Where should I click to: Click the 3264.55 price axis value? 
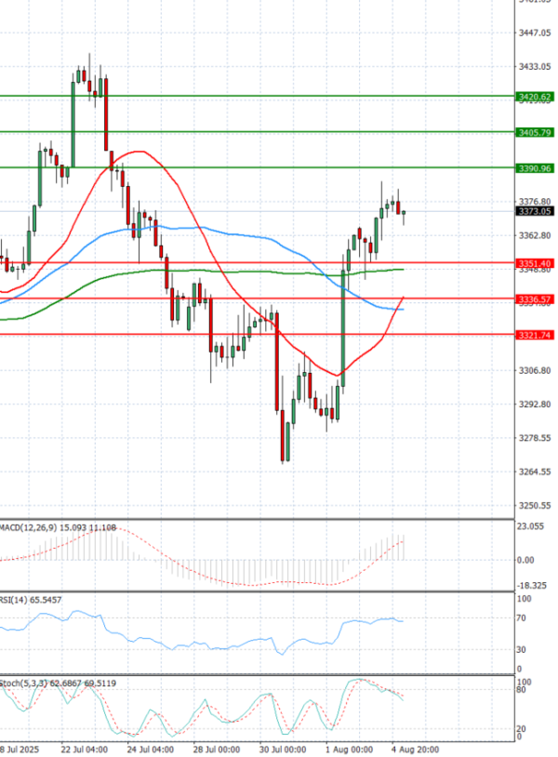[535, 472]
